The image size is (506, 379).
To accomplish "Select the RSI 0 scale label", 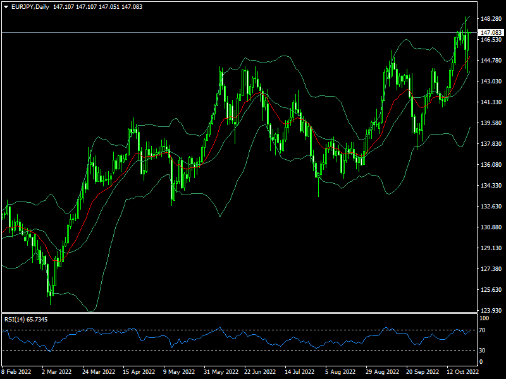I will click(481, 361).
